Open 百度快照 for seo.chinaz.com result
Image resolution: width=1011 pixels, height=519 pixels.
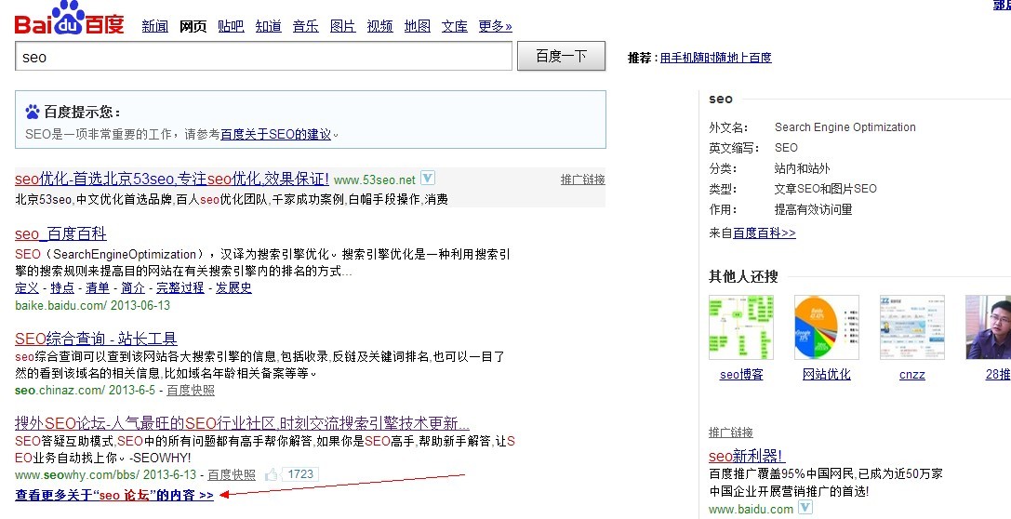[x=191, y=390]
